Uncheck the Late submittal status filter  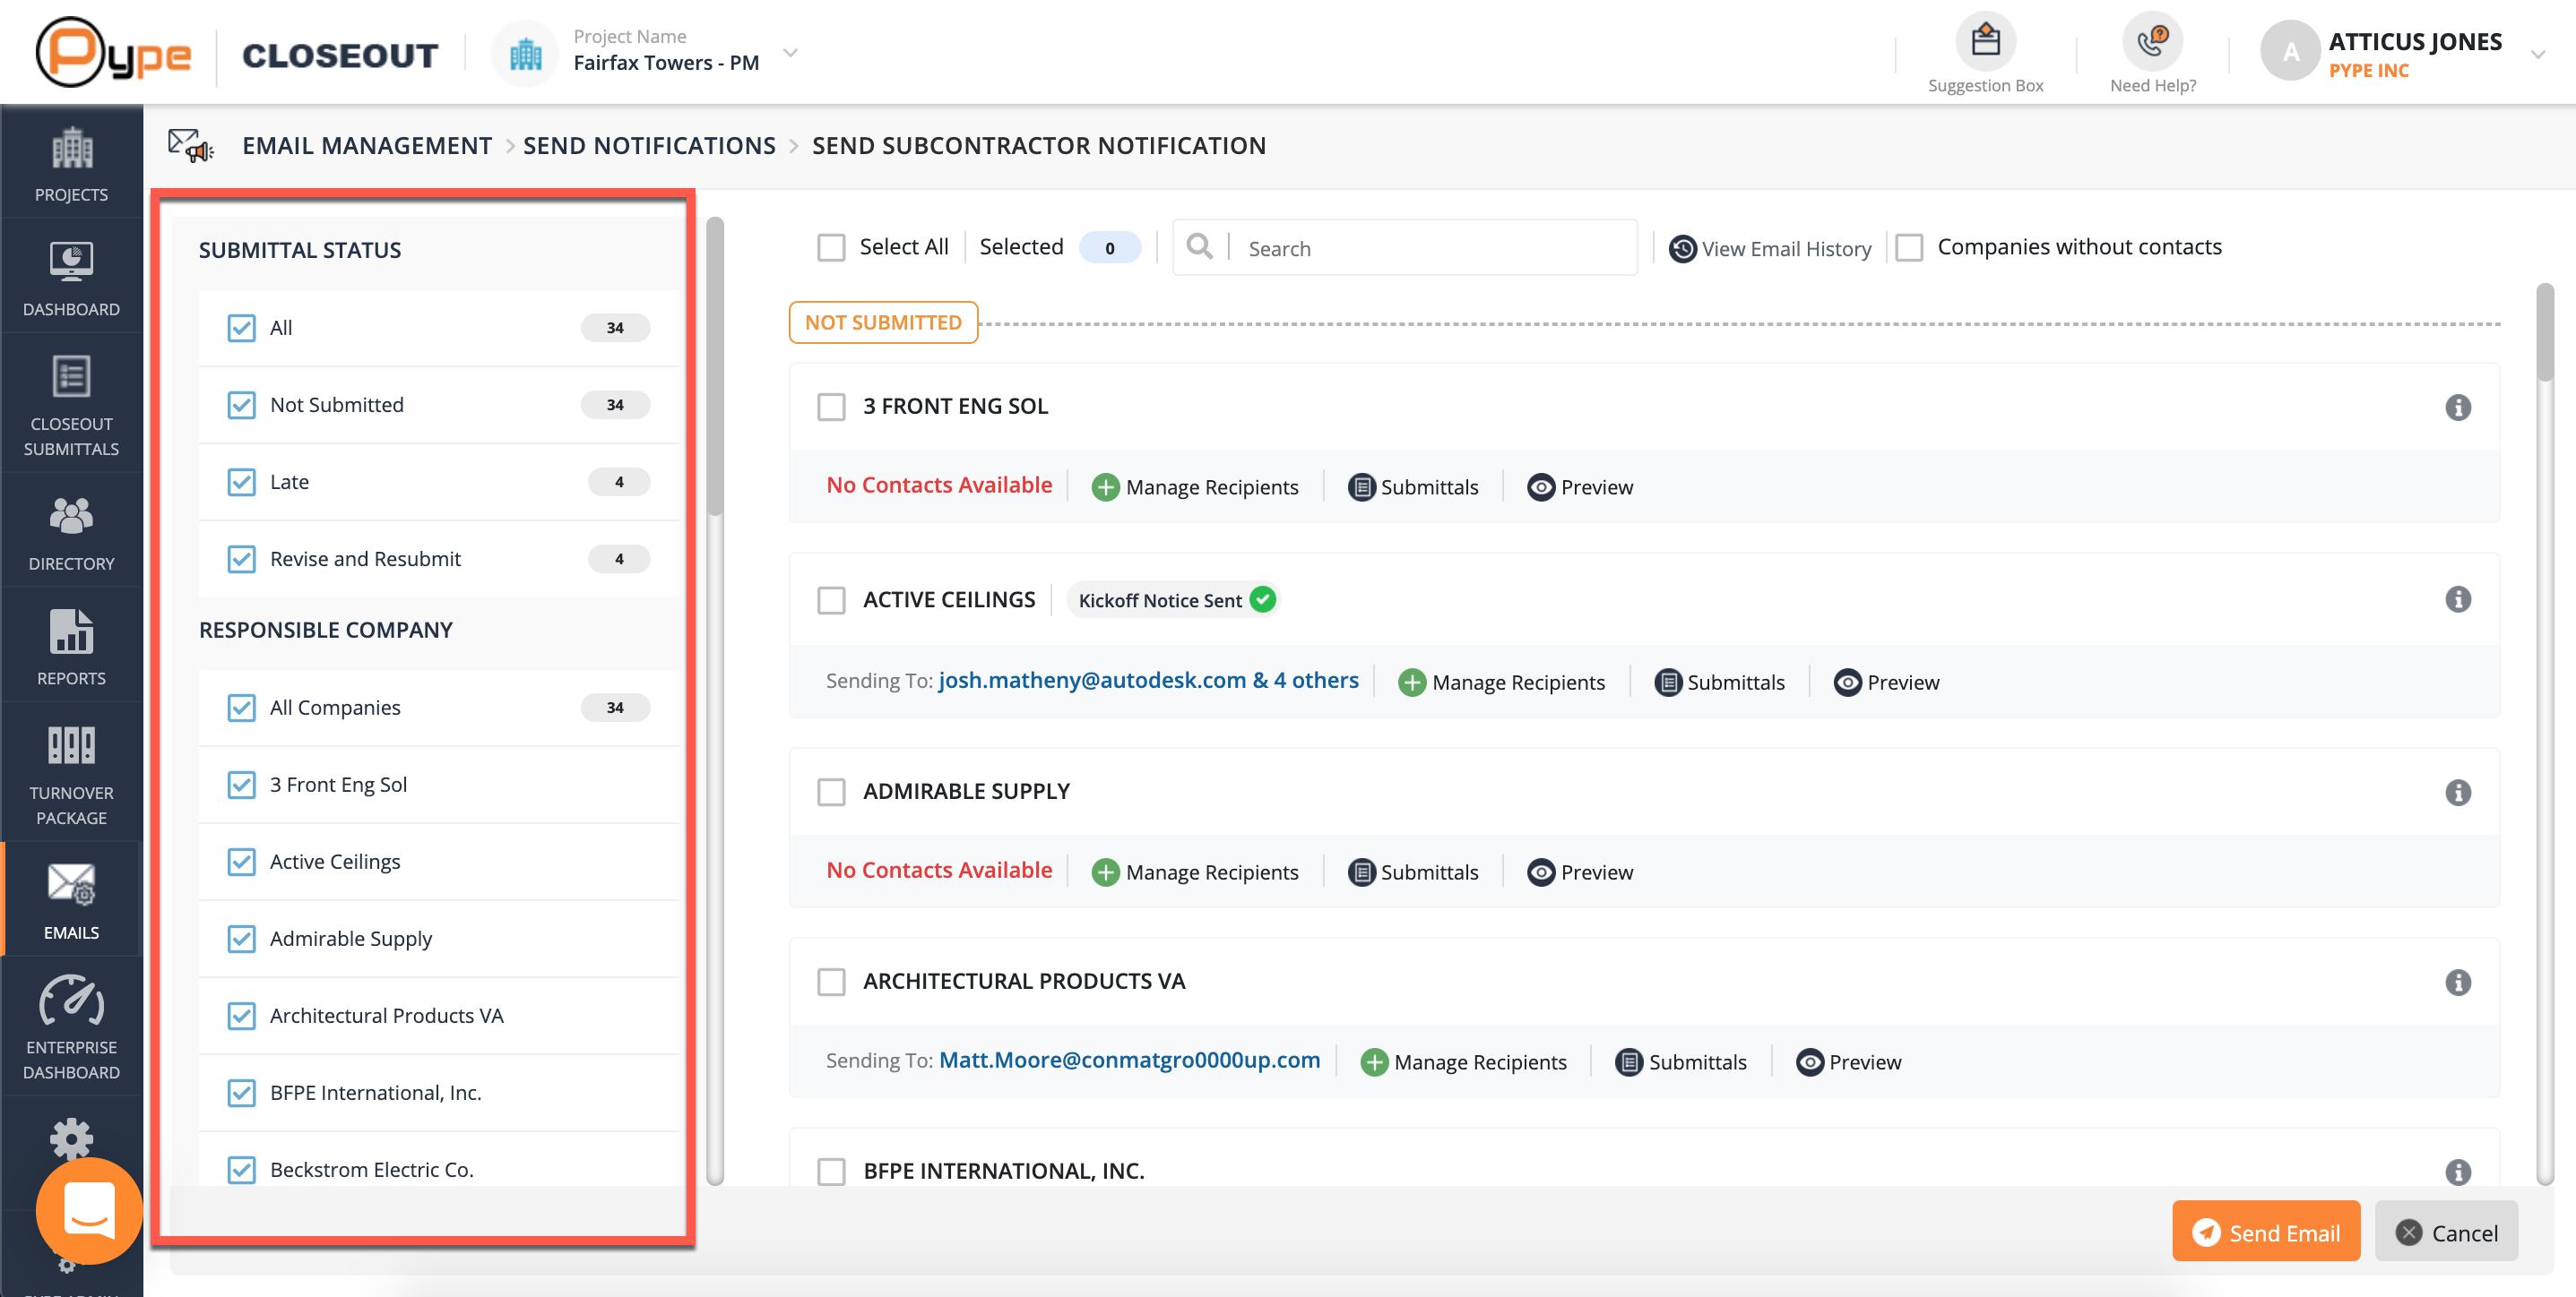tap(241, 482)
